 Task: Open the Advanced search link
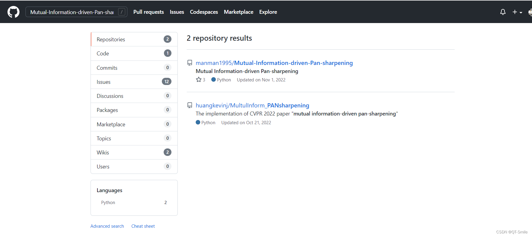[x=107, y=226]
